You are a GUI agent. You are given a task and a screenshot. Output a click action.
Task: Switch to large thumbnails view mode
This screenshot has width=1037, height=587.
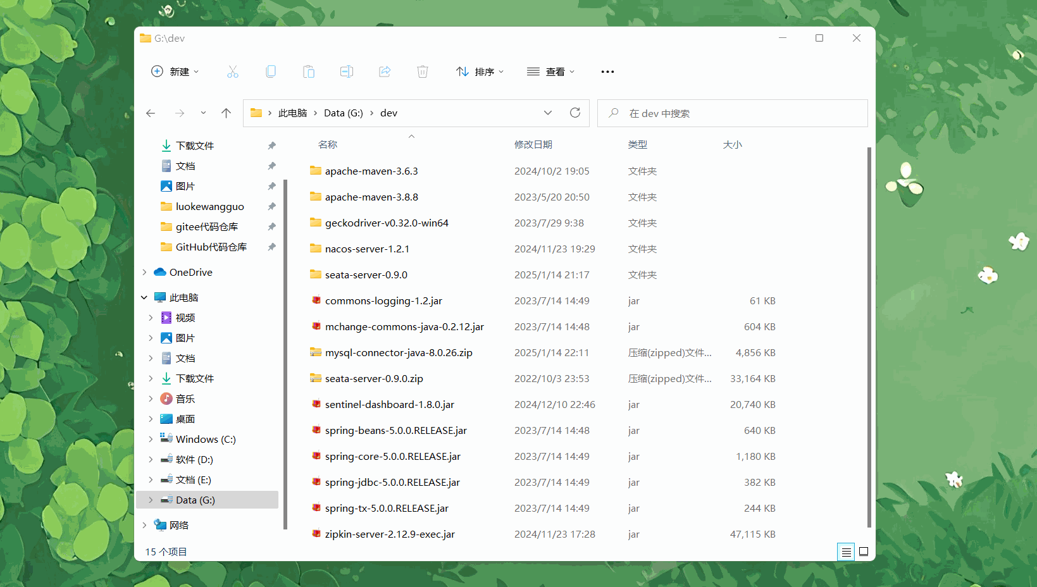pos(864,552)
